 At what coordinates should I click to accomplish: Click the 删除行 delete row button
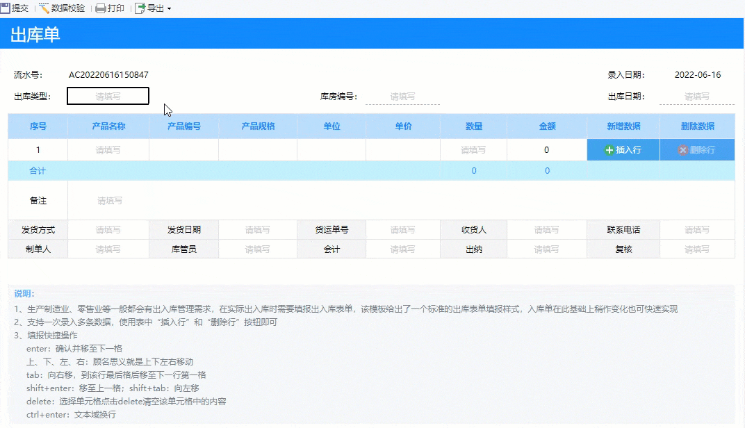click(x=697, y=150)
